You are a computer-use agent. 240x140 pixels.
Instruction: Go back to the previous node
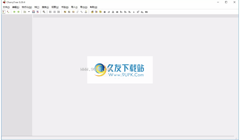14,12
